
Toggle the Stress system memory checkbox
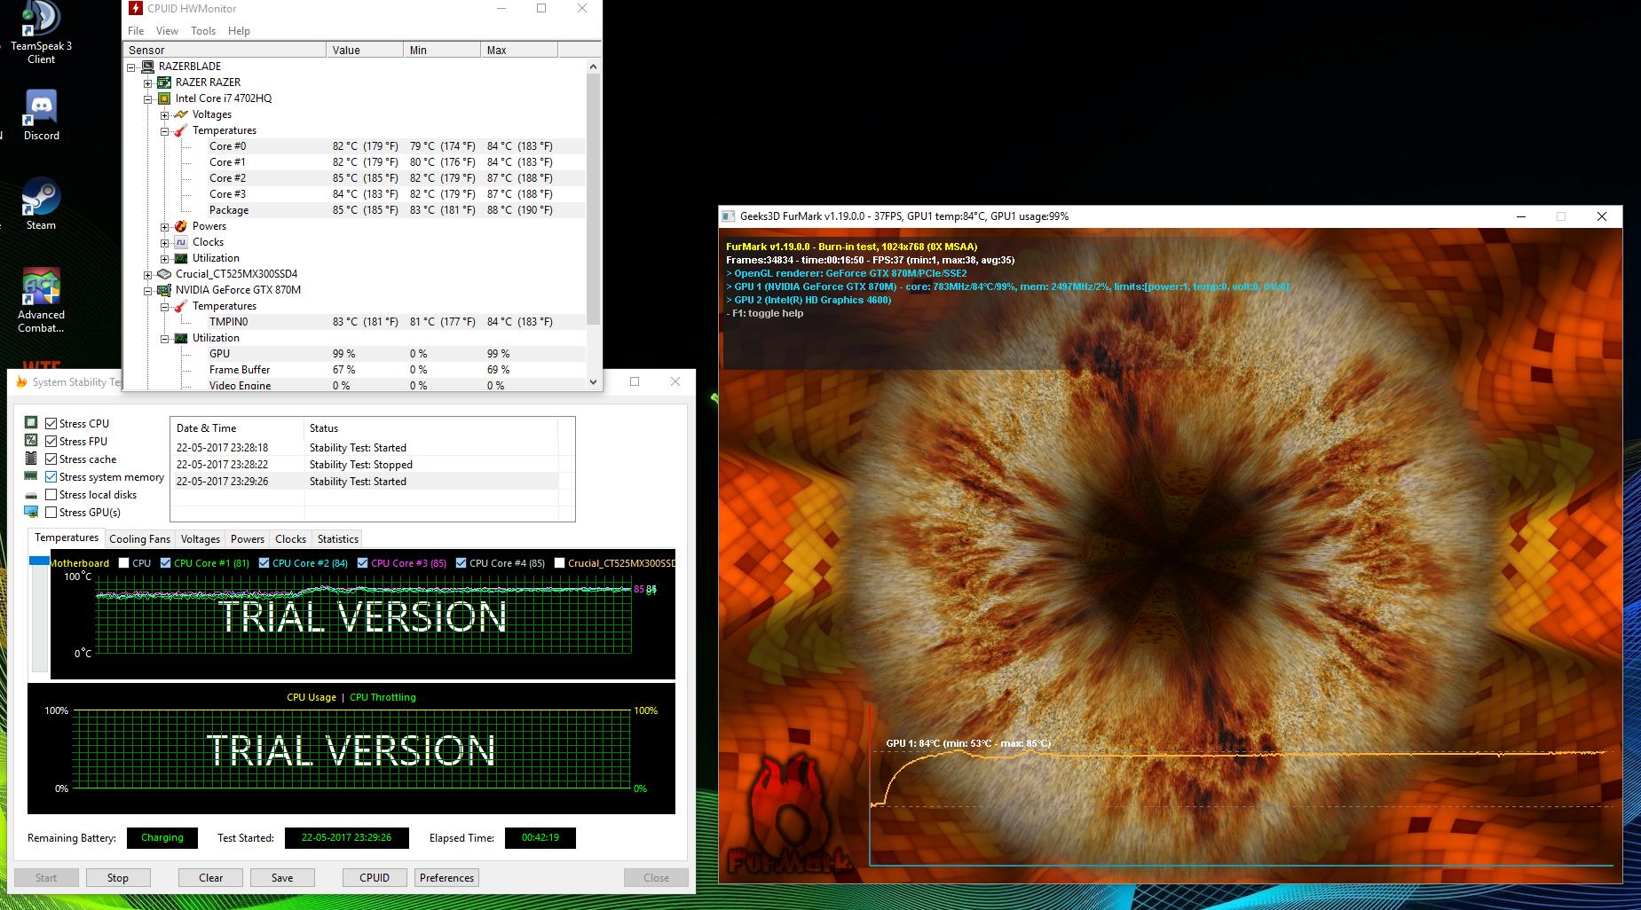point(51,477)
